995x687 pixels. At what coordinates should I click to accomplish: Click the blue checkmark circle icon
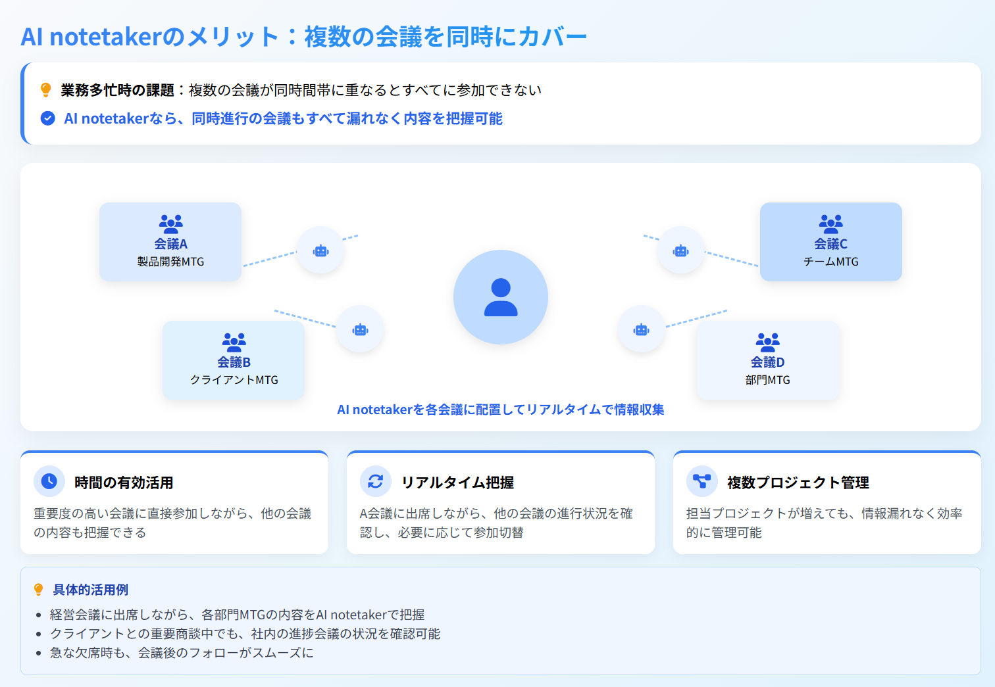47,118
